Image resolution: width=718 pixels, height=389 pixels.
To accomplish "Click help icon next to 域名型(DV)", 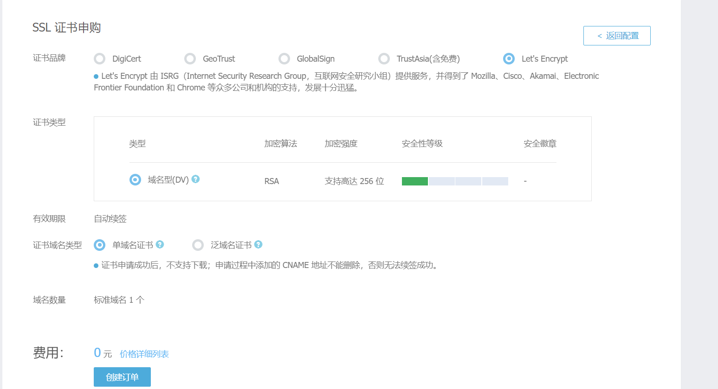I will coord(195,179).
